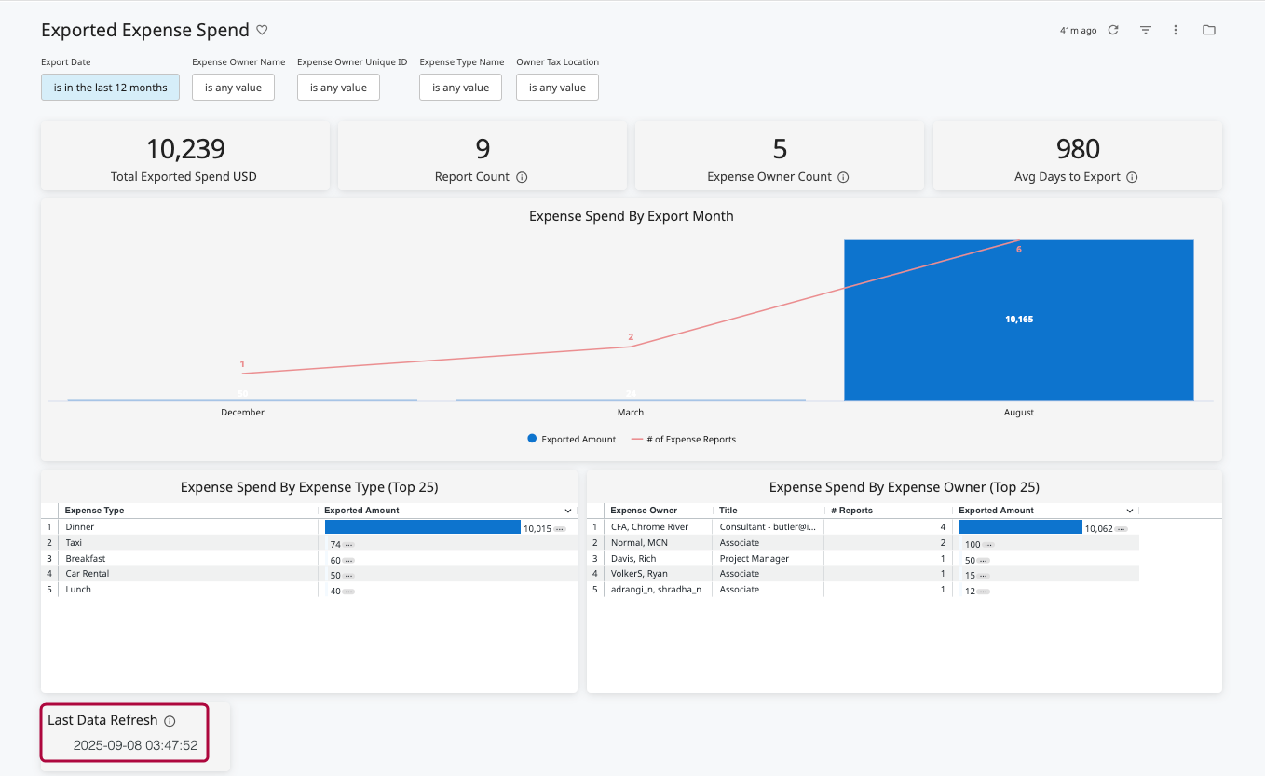Open dashboard filters using the filter icon
This screenshot has height=776, width=1265.
(x=1145, y=29)
